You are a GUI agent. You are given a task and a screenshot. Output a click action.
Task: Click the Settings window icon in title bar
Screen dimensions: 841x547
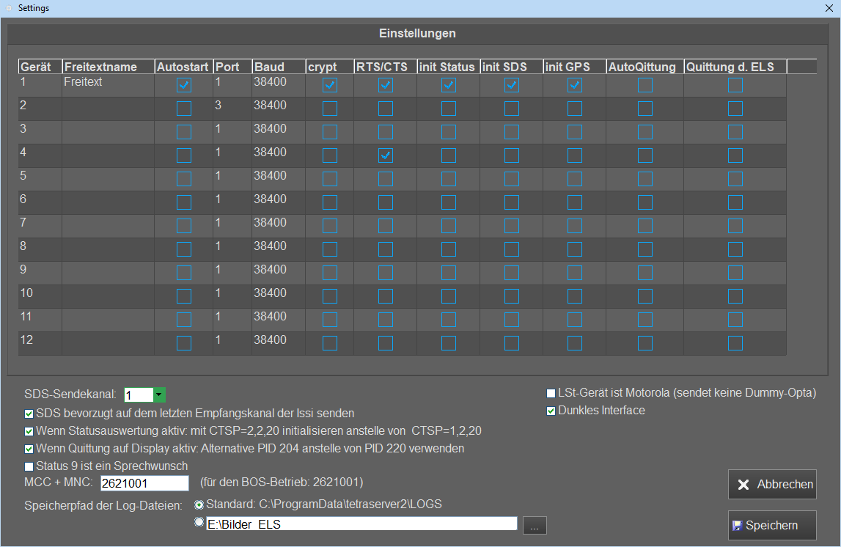click(x=9, y=8)
